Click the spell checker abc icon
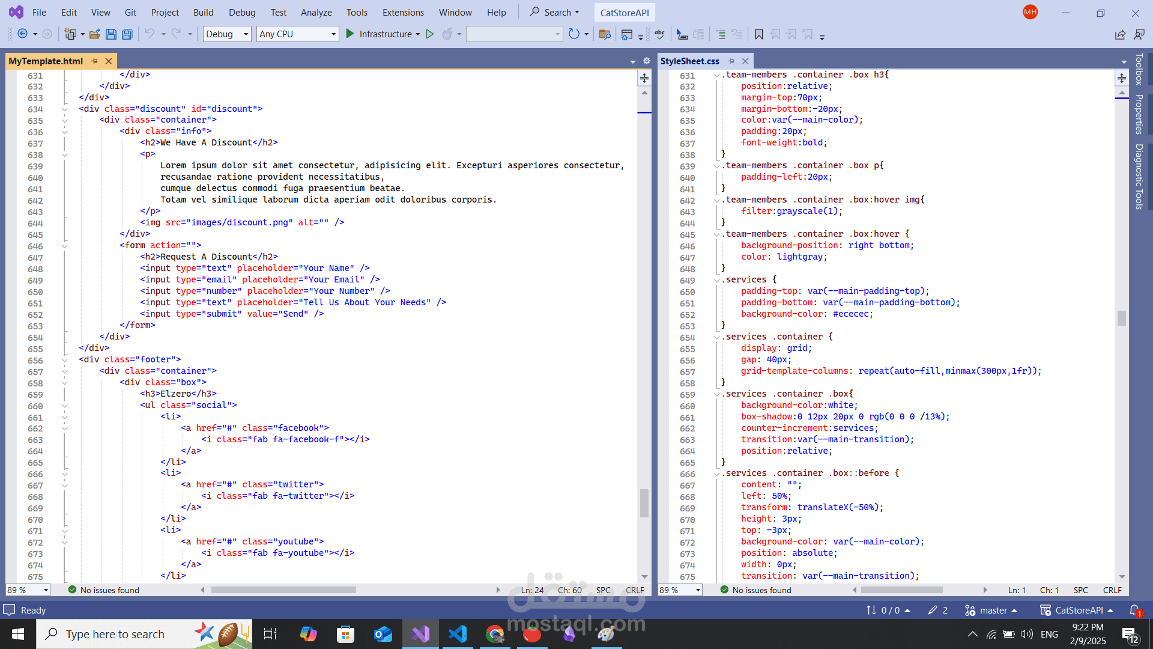This screenshot has width=1153, height=649. coord(659,34)
